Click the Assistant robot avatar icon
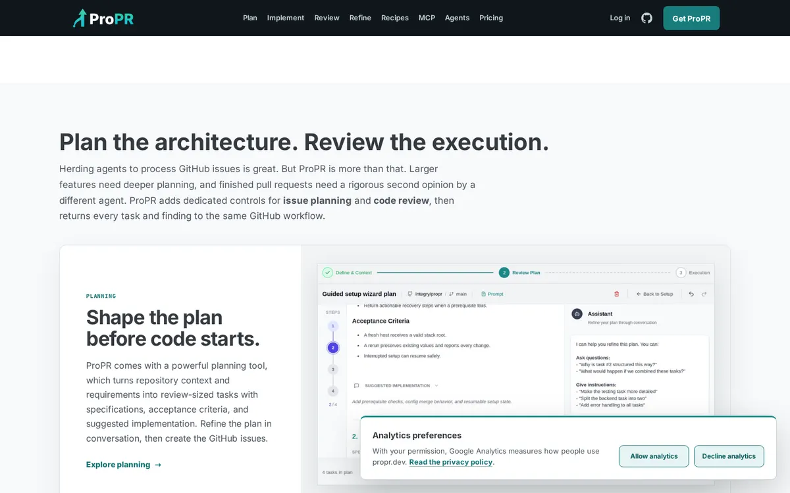 (x=577, y=314)
